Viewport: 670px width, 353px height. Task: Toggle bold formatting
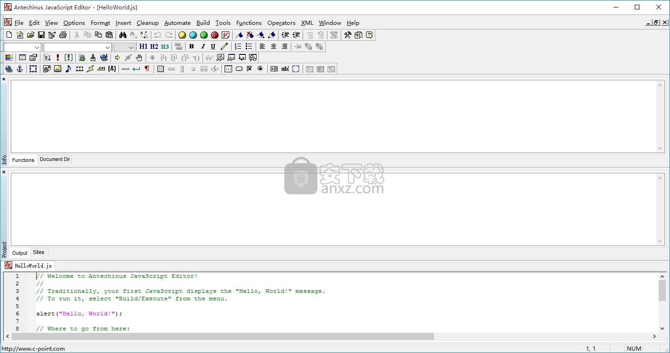pyautogui.click(x=192, y=46)
